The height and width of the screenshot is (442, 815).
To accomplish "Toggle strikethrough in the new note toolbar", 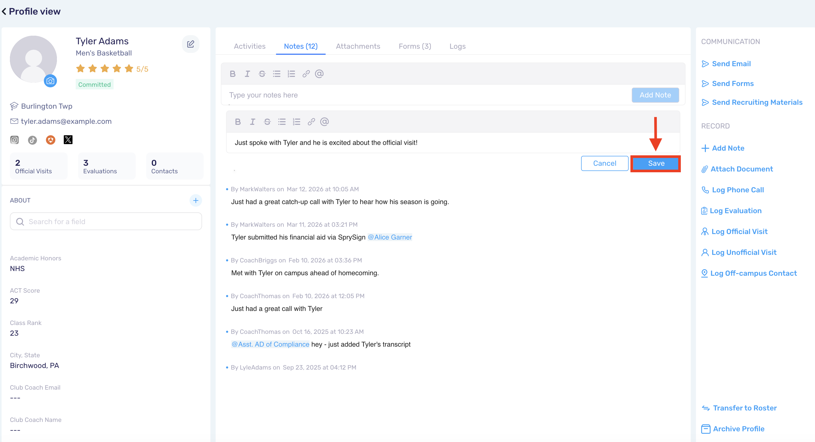I will point(262,73).
